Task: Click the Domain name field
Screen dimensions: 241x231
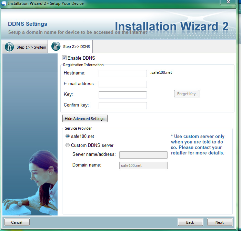Action: (x=143, y=165)
